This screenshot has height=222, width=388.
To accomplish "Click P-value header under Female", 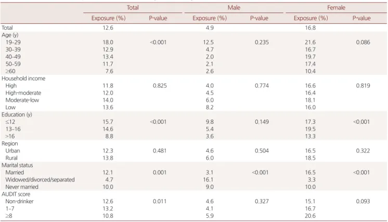I will (x=361, y=18).
